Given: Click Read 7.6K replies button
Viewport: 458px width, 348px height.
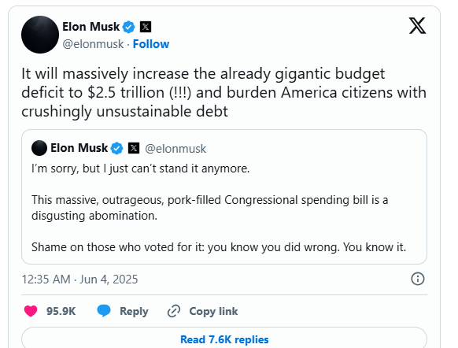Looking at the screenshot, I should (x=224, y=338).
